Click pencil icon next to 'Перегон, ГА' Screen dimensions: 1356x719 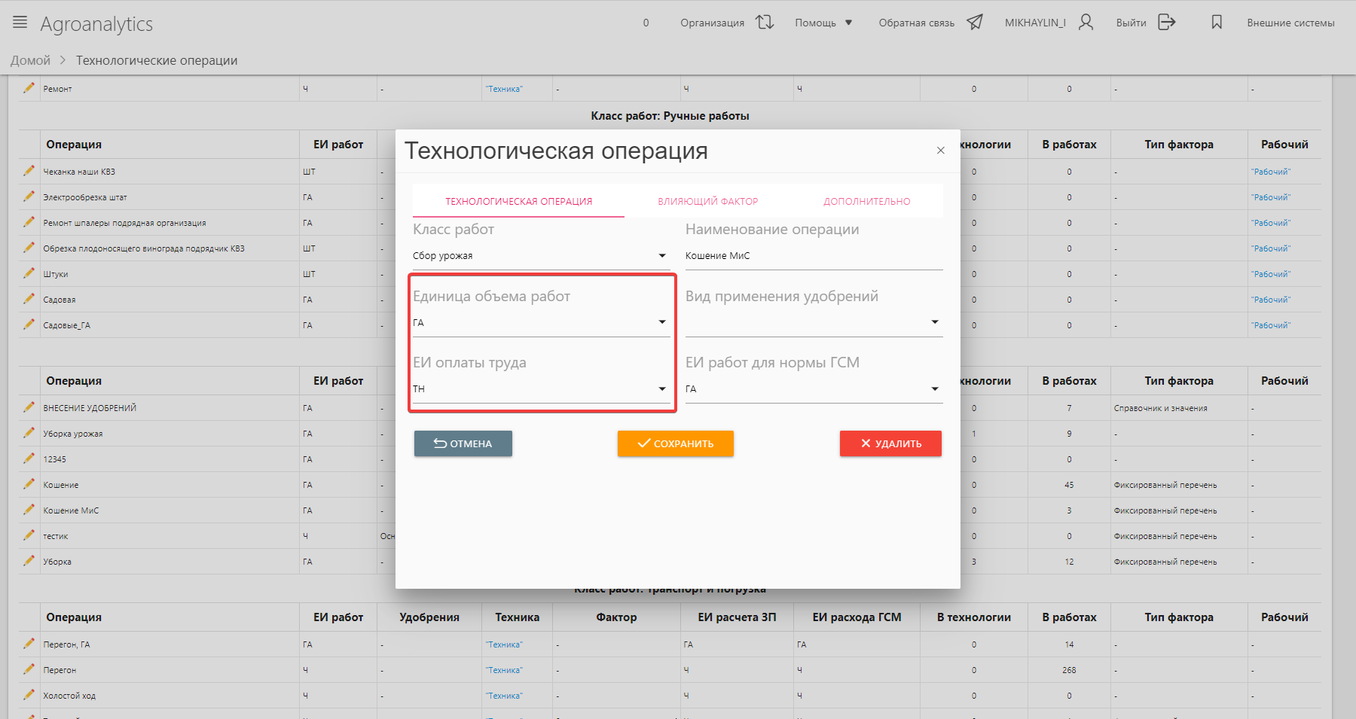pyautogui.click(x=29, y=644)
